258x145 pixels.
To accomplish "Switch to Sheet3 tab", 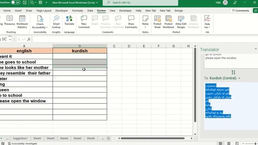I will pyautogui.click(x=50, y=138).
